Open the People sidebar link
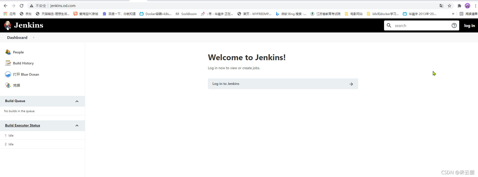Image resolution: width=478 pixels, height=177 pixels. click(x=18, y=52)
